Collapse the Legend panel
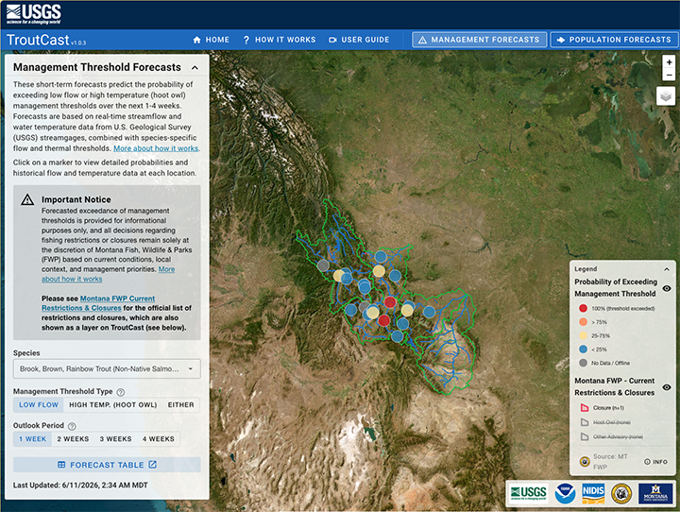 coord(667,269)
